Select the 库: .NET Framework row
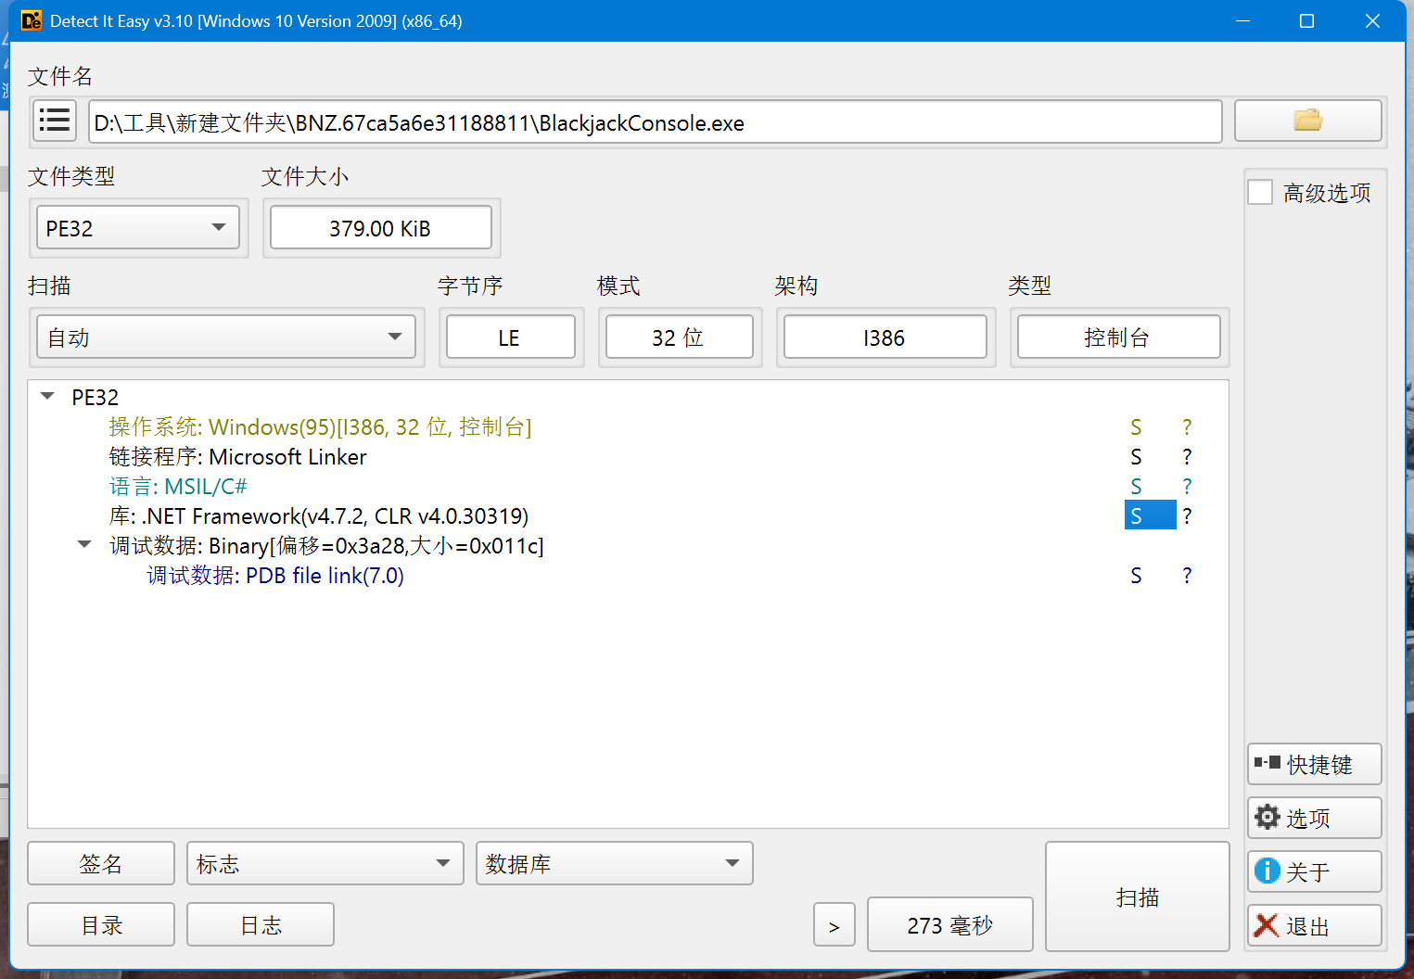 click(319, 516)
